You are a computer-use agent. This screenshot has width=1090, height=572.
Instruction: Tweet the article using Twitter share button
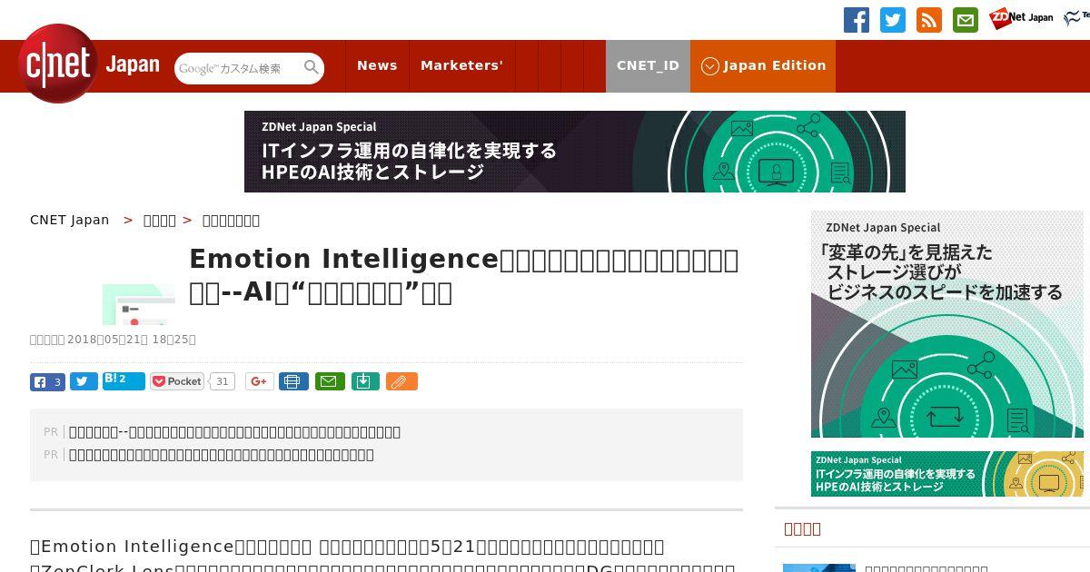84,381
